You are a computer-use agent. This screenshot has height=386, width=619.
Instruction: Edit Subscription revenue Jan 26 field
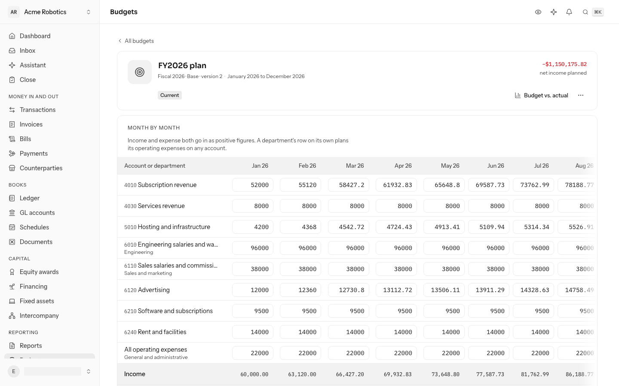(253, 185)
